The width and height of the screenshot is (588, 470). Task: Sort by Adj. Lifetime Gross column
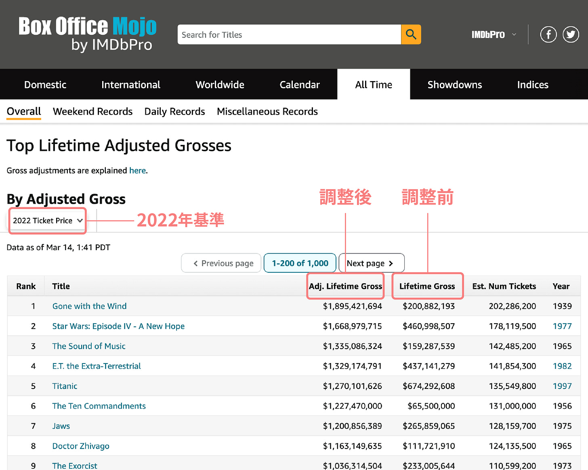click(345, 286)
